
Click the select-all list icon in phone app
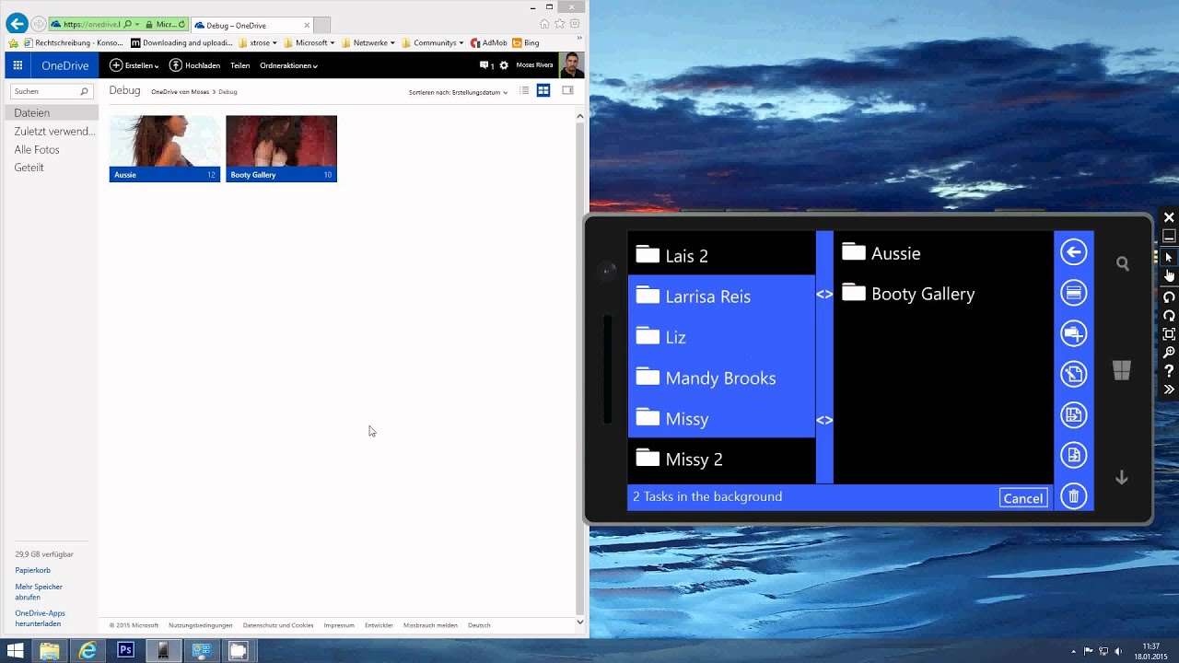[1073, 293]
